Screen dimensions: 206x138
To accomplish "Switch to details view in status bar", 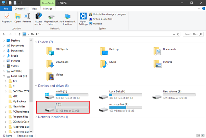I will (198, 136).
